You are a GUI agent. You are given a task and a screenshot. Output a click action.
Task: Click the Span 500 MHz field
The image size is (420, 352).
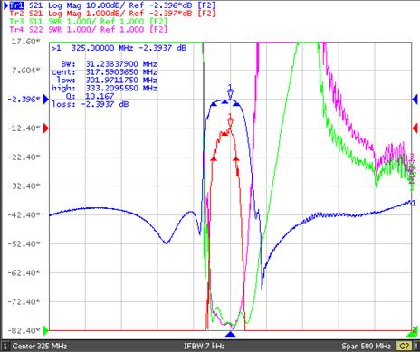click(367, 346)
